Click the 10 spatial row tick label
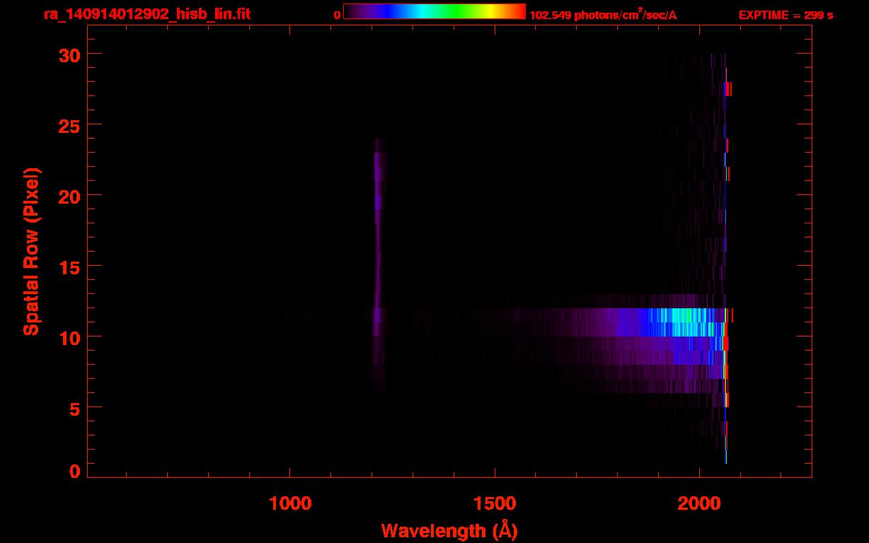869x543 pixels. click(x=69, y=337)
